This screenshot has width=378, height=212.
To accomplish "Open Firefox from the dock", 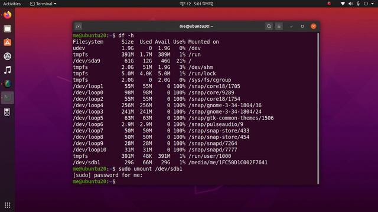I will click(x=8, y=15).
